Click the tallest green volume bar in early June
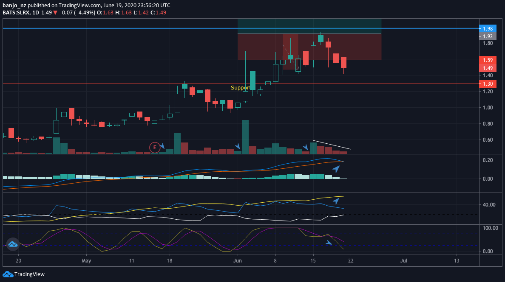 pyautogui.click(x=245, y=137)
